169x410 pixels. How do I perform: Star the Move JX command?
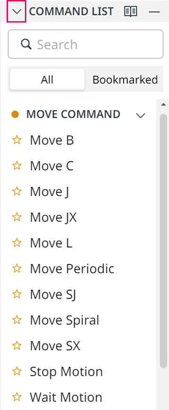click(17, 217)
